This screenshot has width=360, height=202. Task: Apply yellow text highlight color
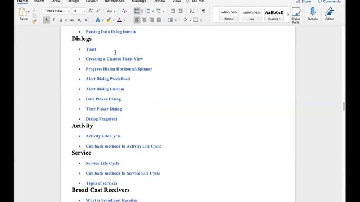[x=109, y=20]
